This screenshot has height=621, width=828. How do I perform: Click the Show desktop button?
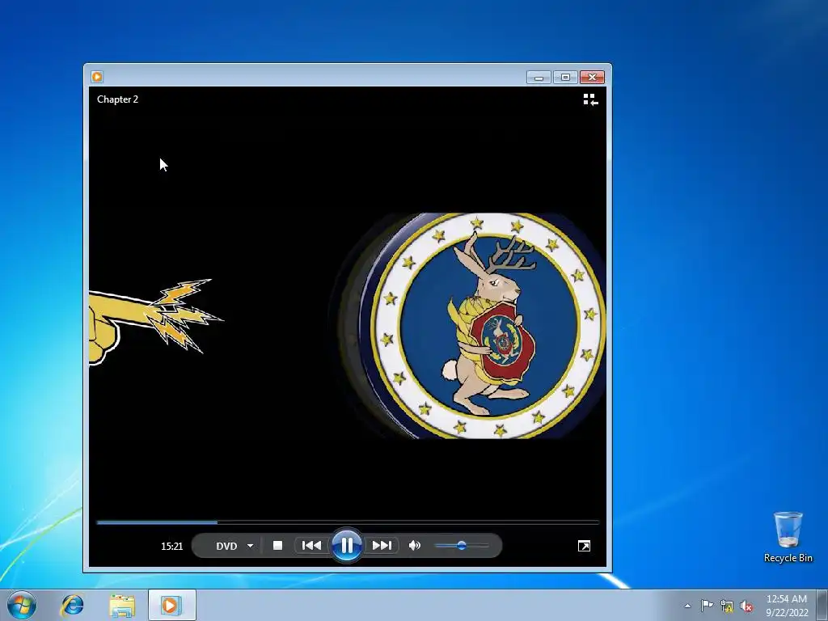click(822, 605)
